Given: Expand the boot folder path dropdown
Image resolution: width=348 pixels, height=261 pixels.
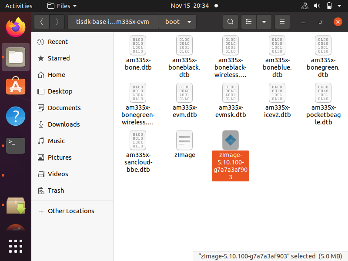Looking at the screenshot, I should click(x=189, y=21).
